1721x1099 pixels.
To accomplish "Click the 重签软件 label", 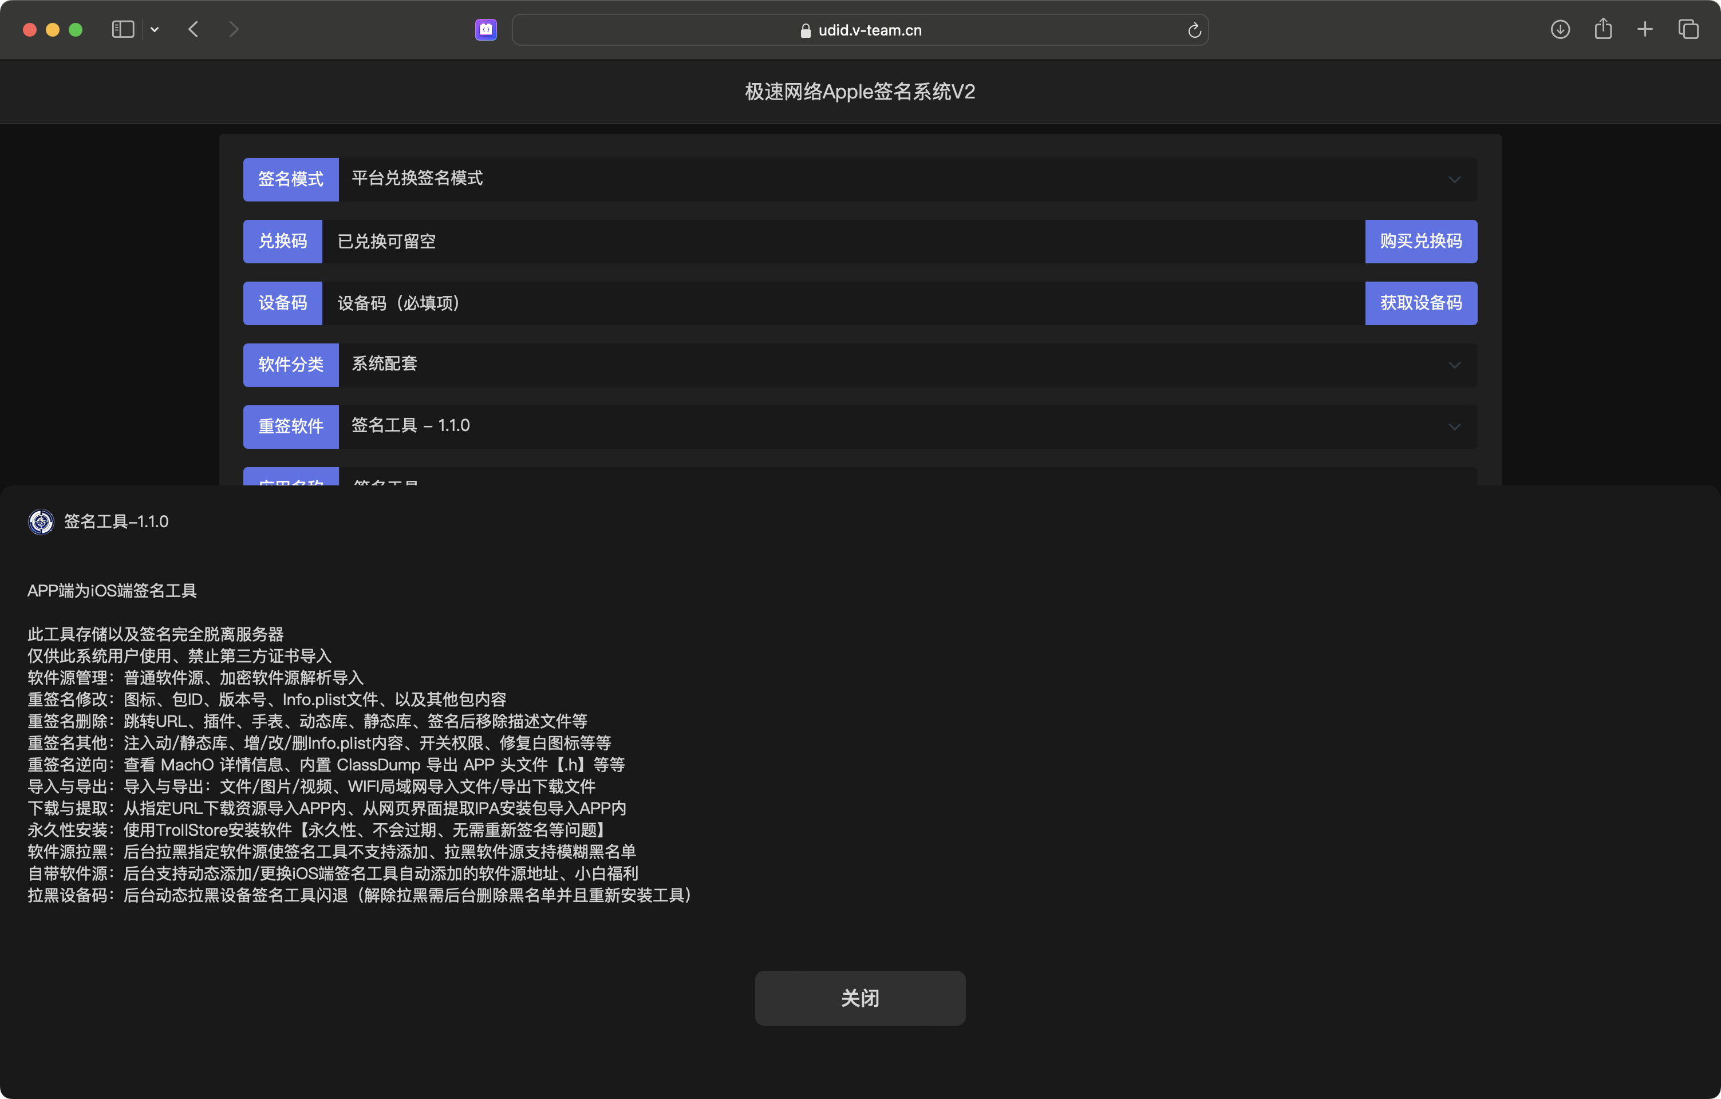I will [291, 426].
